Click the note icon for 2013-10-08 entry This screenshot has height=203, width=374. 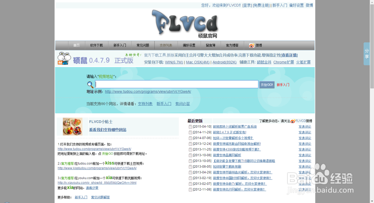[190, 155]
